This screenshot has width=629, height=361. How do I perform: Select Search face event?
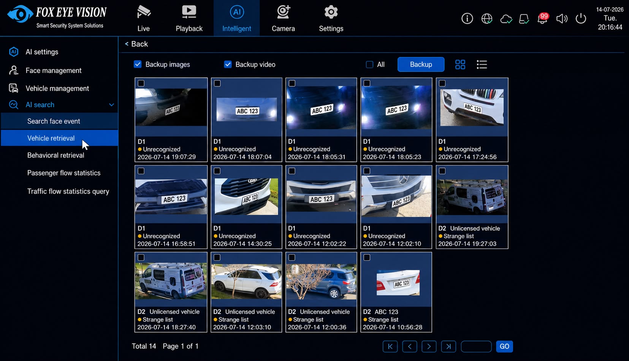pyautogui.click(x=59, y=121)
